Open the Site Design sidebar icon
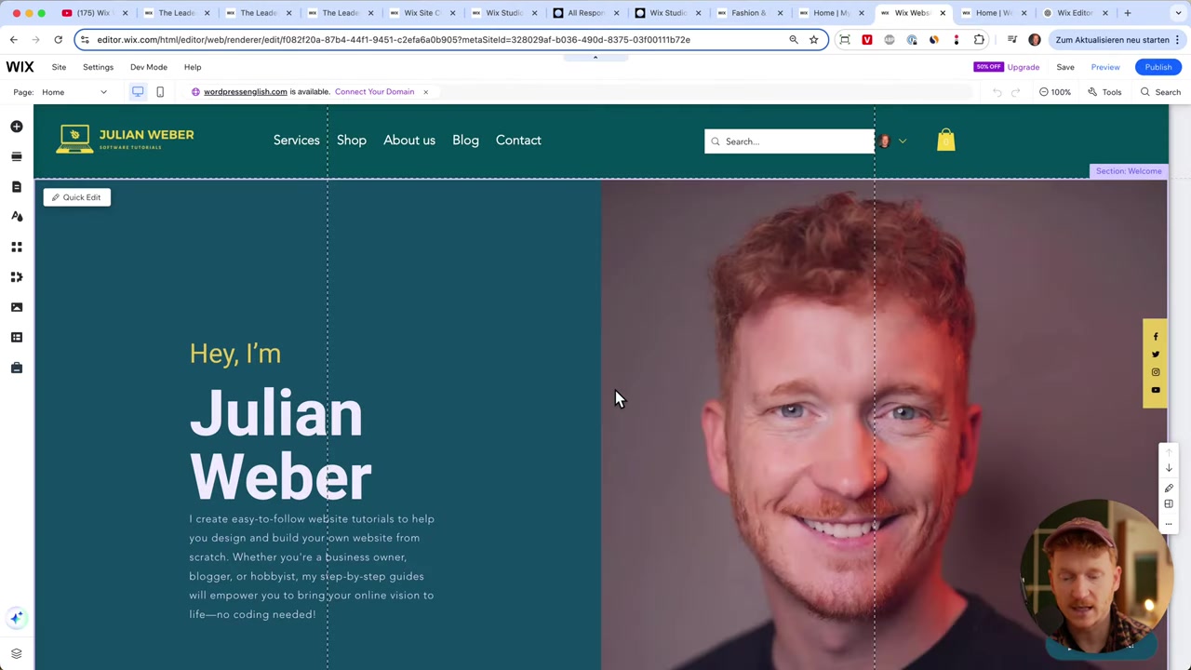The image size is (1191, 670). coord(16,216)
